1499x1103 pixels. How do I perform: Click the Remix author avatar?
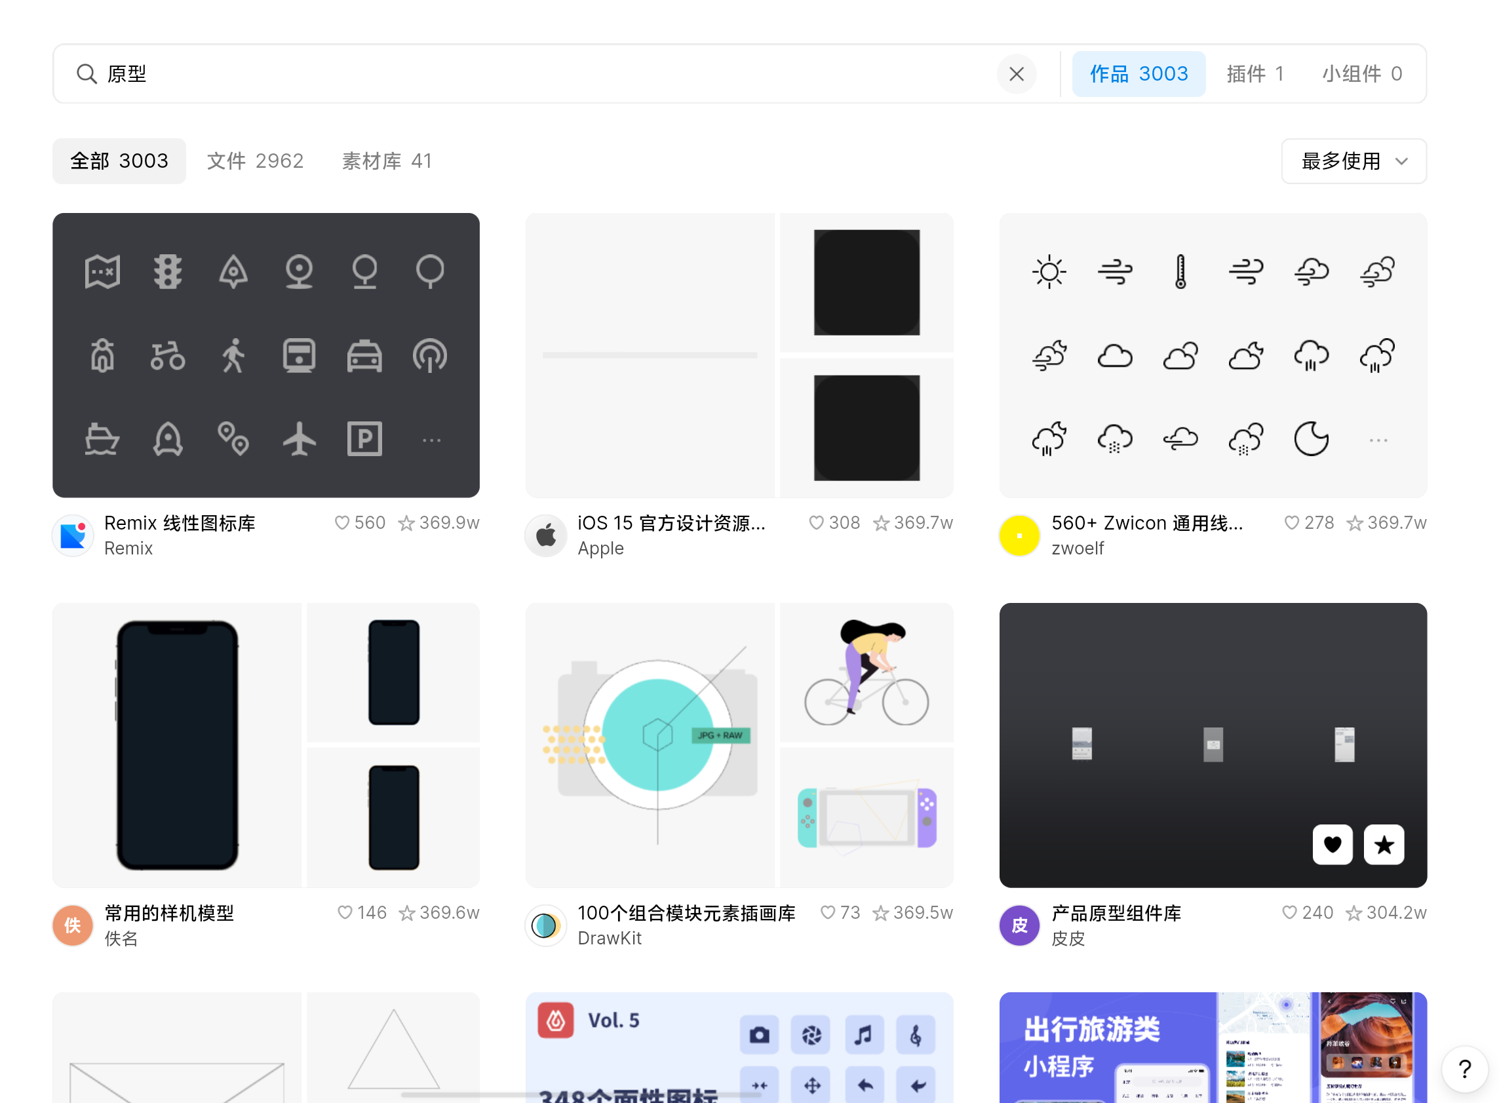click(73, 535)
